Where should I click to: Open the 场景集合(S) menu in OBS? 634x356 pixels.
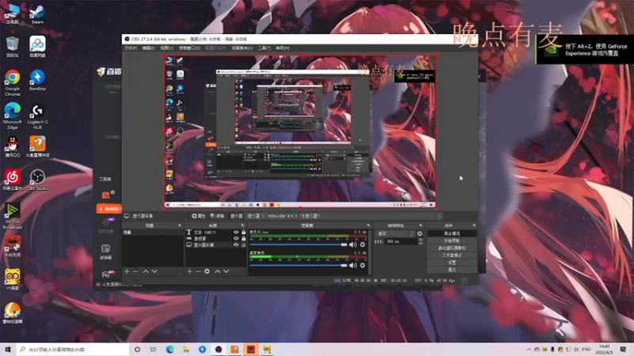pyautogui.click(x=242, y=48)
